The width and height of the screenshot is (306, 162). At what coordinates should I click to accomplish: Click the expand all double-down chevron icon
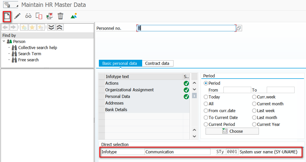tap(51, 27)
